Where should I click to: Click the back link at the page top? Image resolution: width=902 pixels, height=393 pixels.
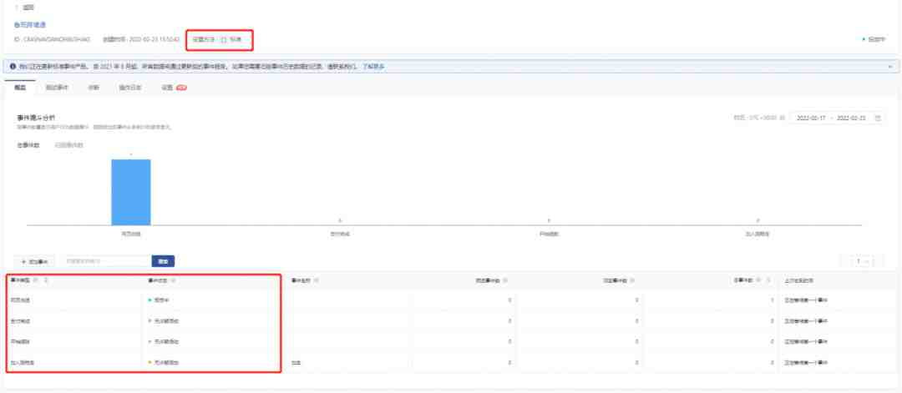(x=25, y=8)
